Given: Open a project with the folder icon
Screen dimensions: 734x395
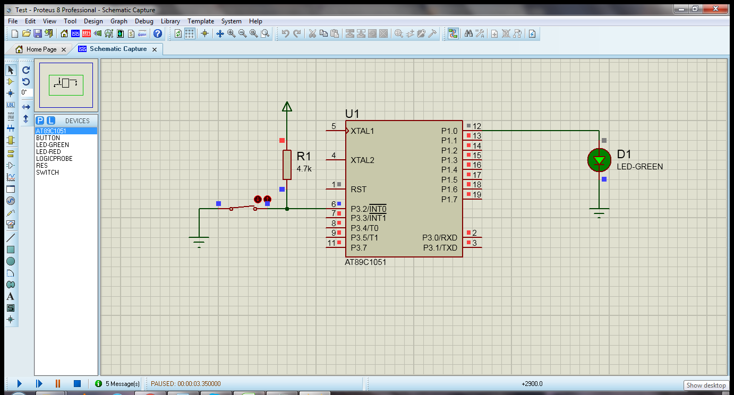Looking at the screenshot, I should pyautogui.click(x=27, y=33).
